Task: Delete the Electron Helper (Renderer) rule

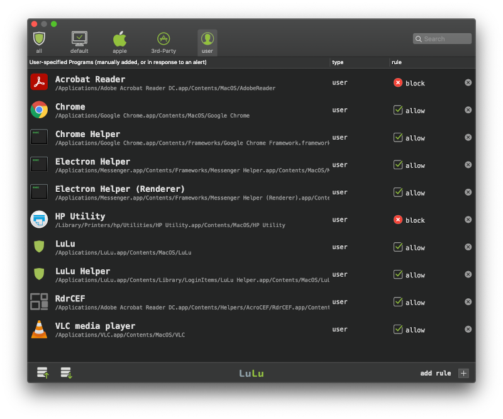Action: [468, 192]
